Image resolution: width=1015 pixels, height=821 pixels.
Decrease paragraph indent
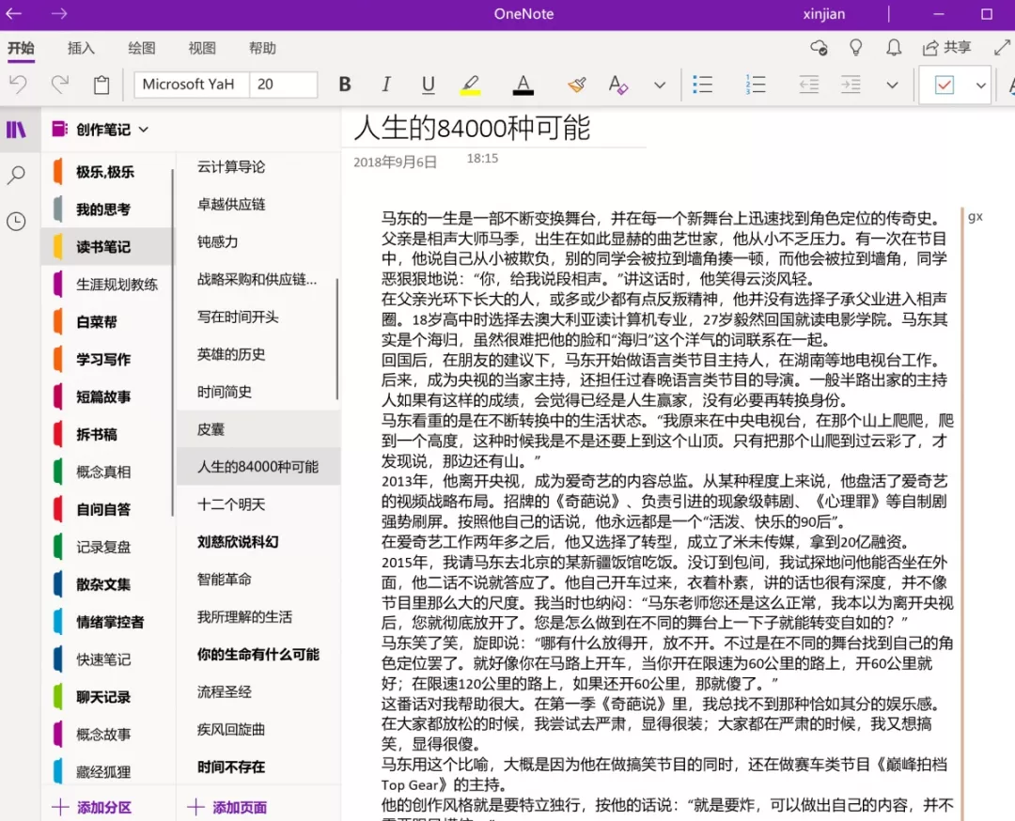(x=808, y=85)
